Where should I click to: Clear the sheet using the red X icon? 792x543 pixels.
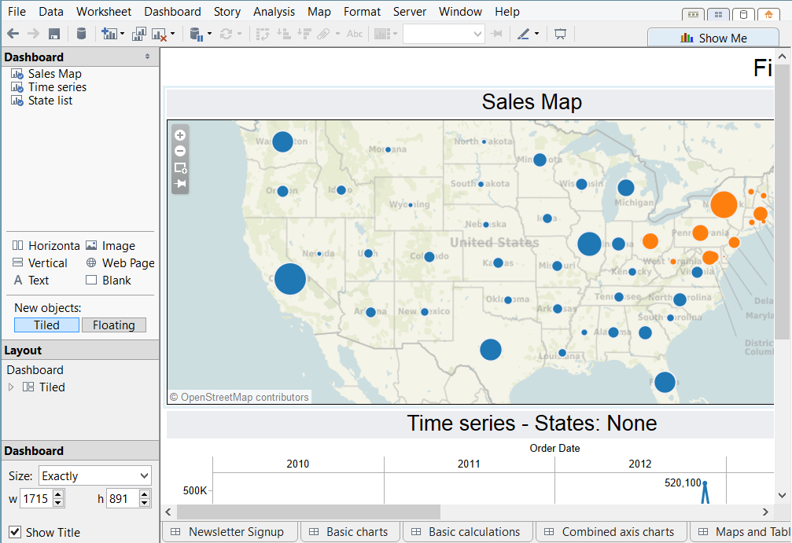coord(159,35)
